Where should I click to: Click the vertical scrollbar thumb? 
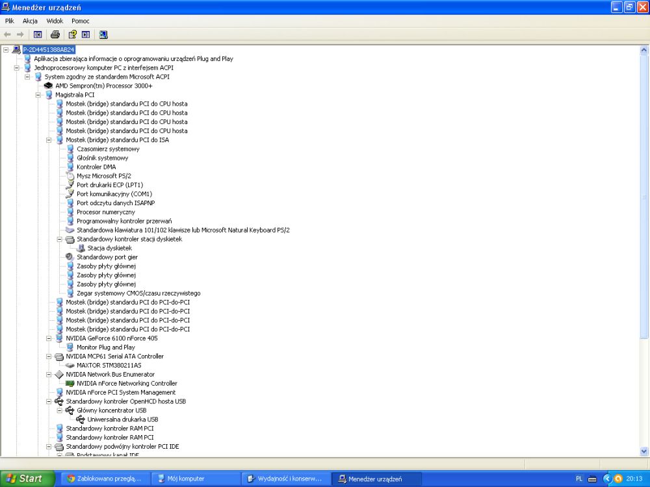pos(643,197)
